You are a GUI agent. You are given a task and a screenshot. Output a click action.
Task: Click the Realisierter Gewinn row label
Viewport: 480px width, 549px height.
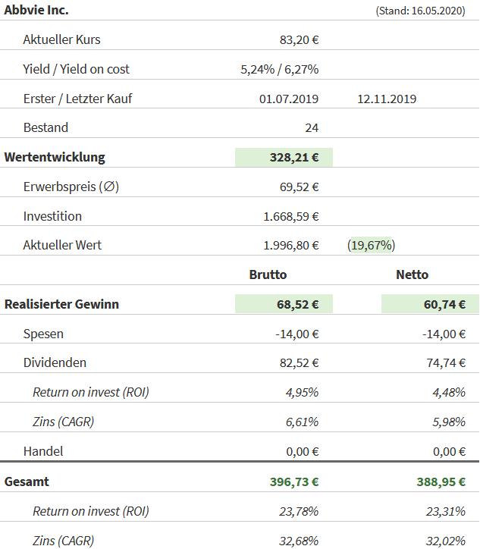click(x=61, y=304)
